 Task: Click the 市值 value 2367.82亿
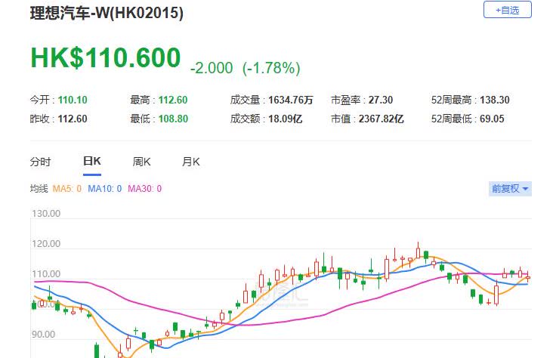tap(382, 119)
